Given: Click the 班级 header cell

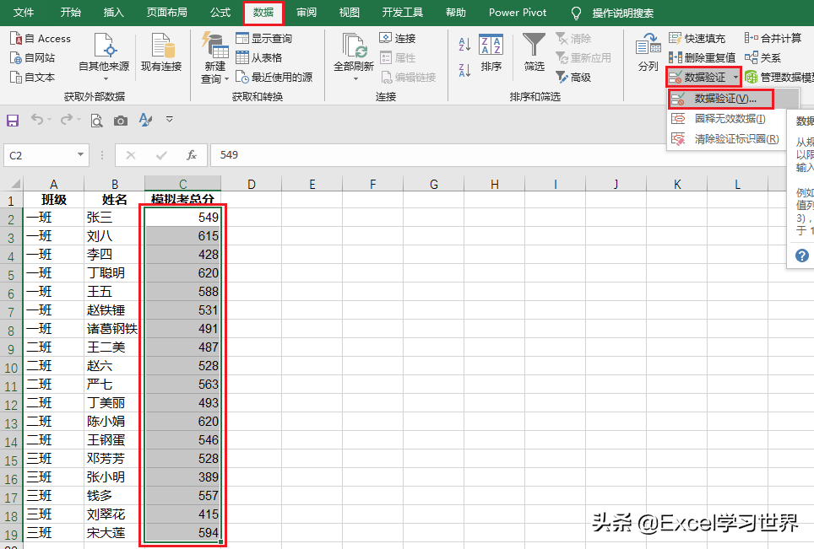Looking at the screenshot, I should (x=53, y=200).
